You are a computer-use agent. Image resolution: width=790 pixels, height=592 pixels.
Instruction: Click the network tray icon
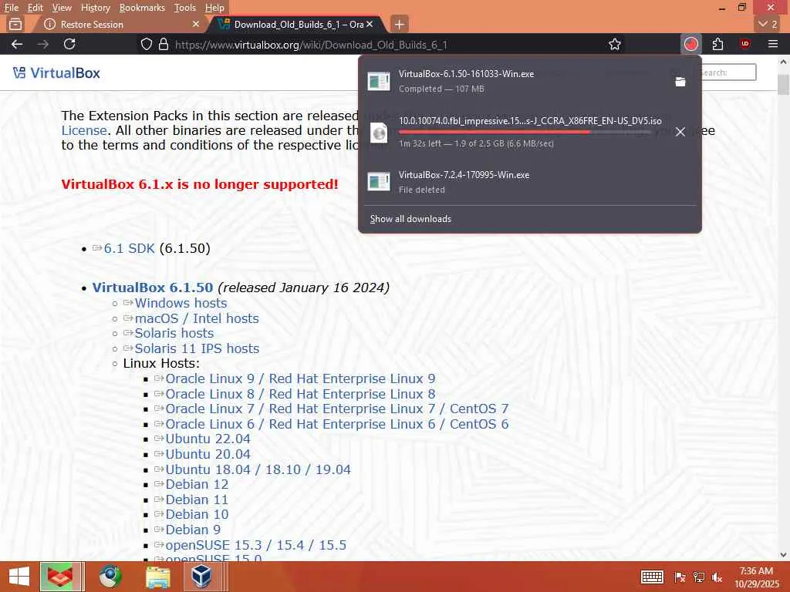click(x=698, y=577)
